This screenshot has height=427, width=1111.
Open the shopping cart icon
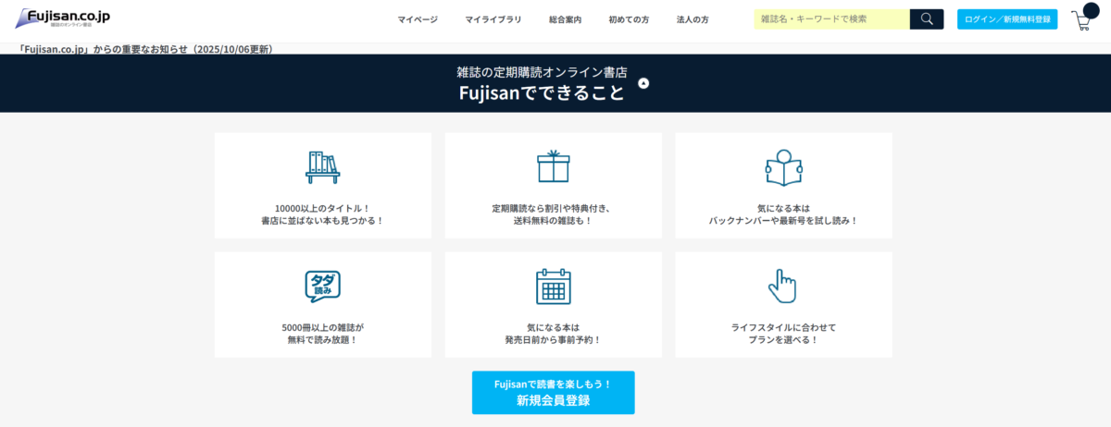(1081, 22)
